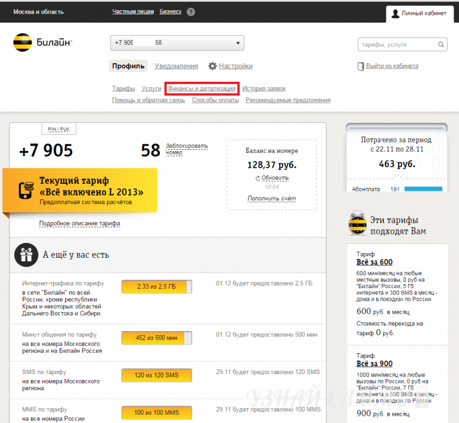The height and width of the screenshot is (423, 459).
Task: Click the Интернет-трафика по тарифу label
Action: point(63,283)
